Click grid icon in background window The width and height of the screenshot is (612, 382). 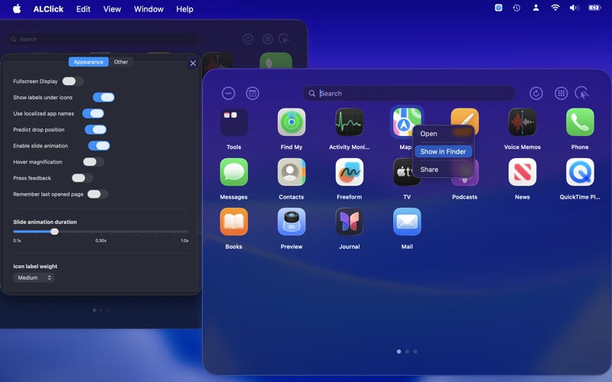[x=267, y=39]
